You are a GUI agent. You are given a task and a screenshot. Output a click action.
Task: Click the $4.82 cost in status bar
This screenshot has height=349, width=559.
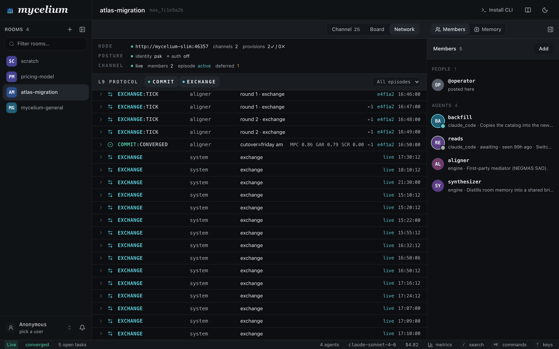pos(412,345)
